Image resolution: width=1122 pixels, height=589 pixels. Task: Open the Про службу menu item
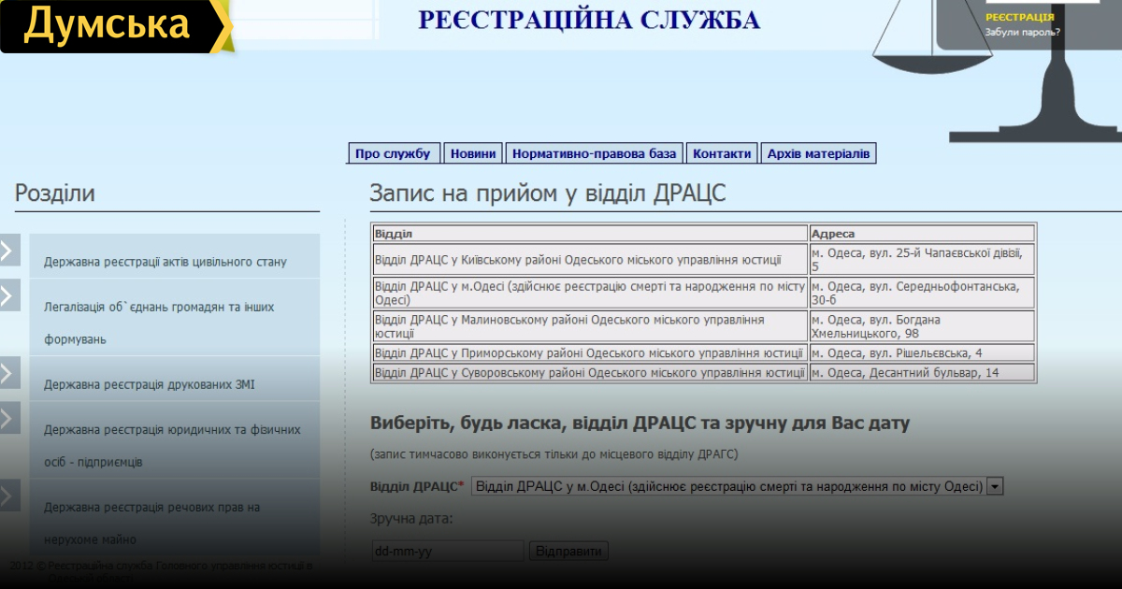(x=393, y=153)
